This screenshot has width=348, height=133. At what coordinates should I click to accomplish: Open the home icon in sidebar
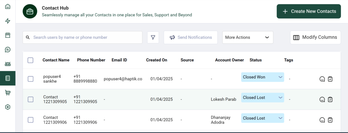[8, 7]
